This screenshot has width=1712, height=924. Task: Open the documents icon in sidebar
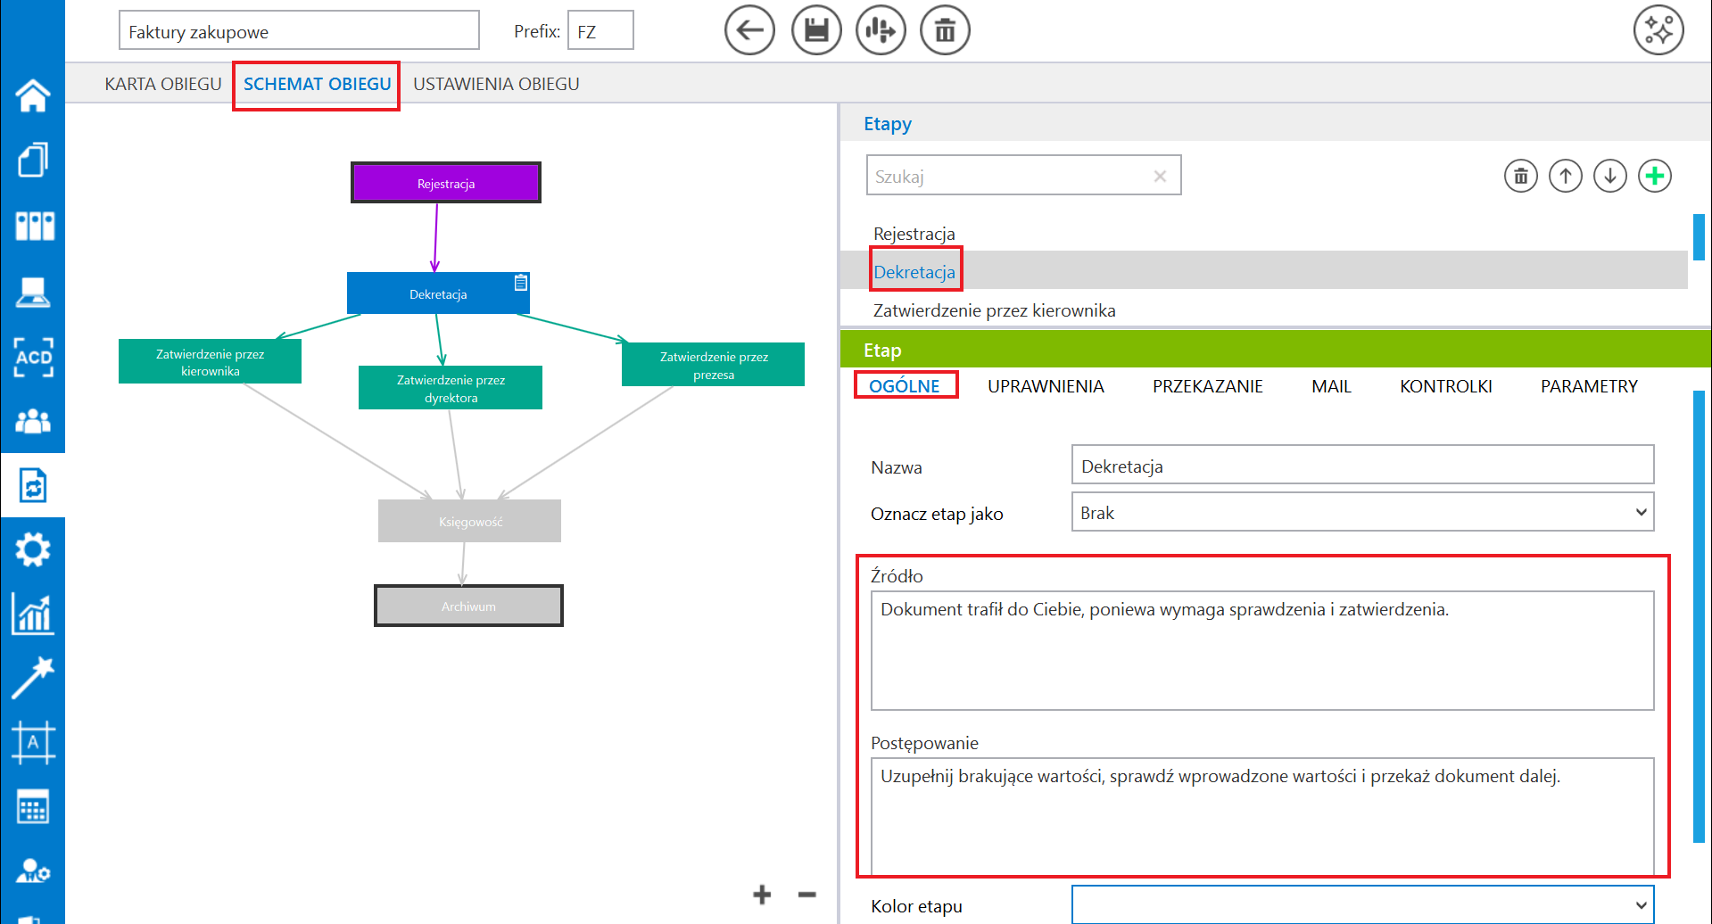pos(33,161)
